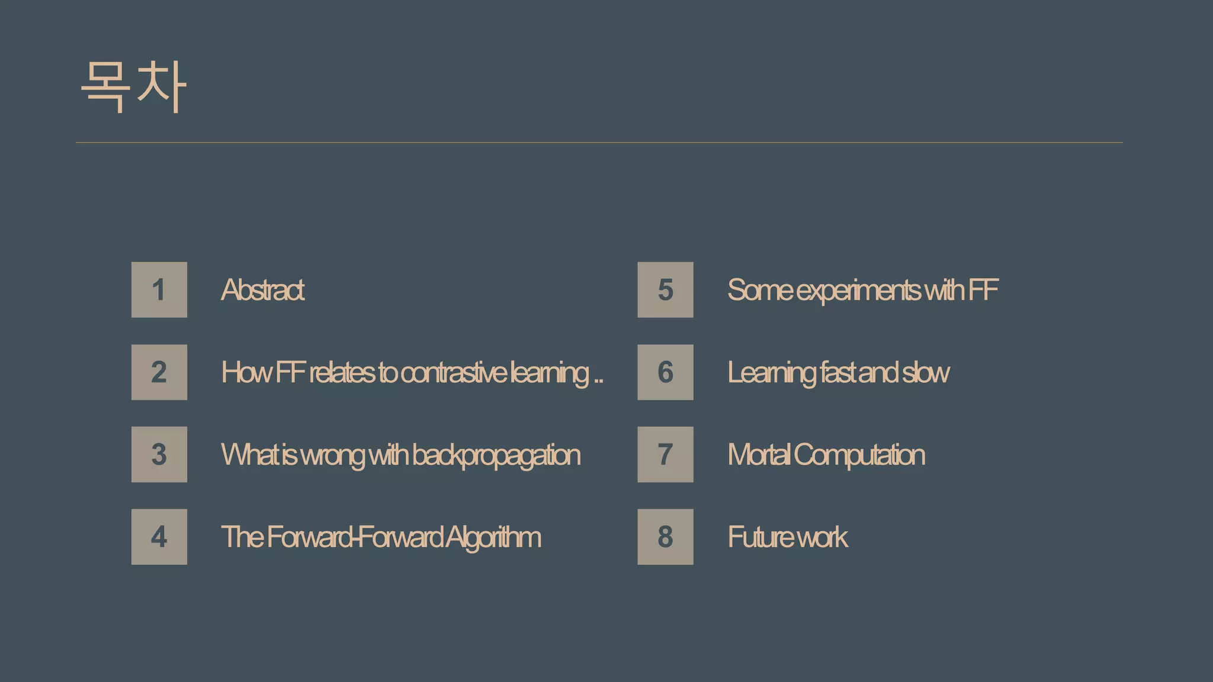Go to What is wrong with backpropagation
The height and width of the screenshot is (682, 1213).
[401, 455]
